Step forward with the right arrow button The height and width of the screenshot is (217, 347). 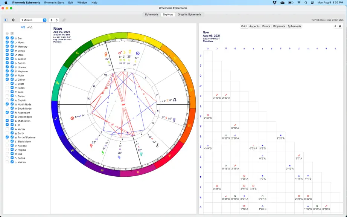point(57,20)
